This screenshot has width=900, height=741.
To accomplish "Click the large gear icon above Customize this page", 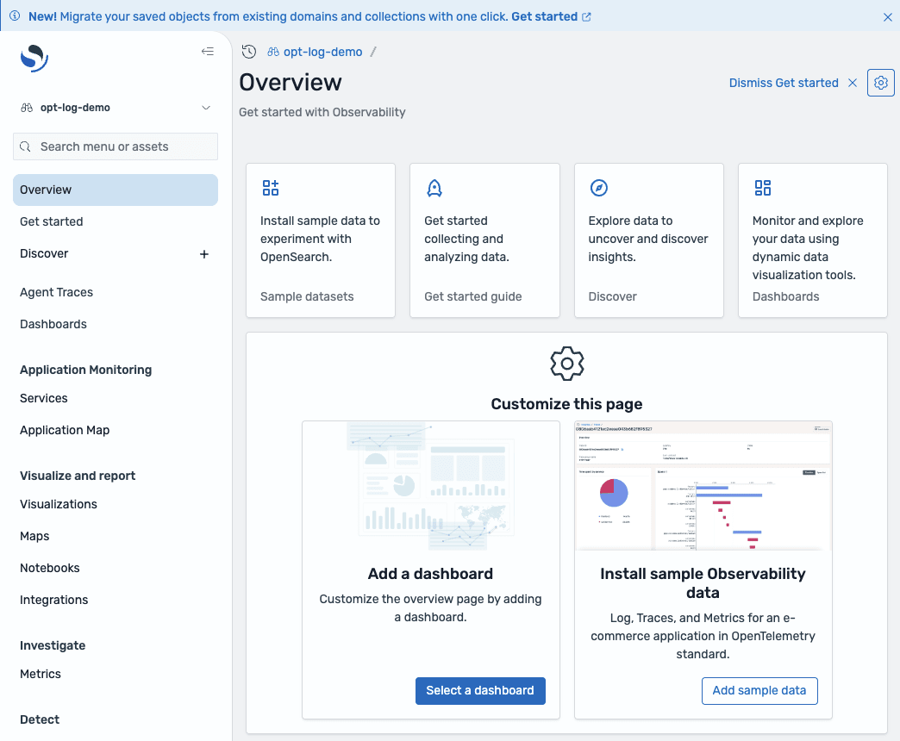I will [566, 363].
